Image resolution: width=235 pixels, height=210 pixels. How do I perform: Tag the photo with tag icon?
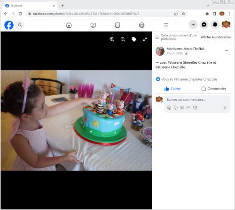coord(134,39)
